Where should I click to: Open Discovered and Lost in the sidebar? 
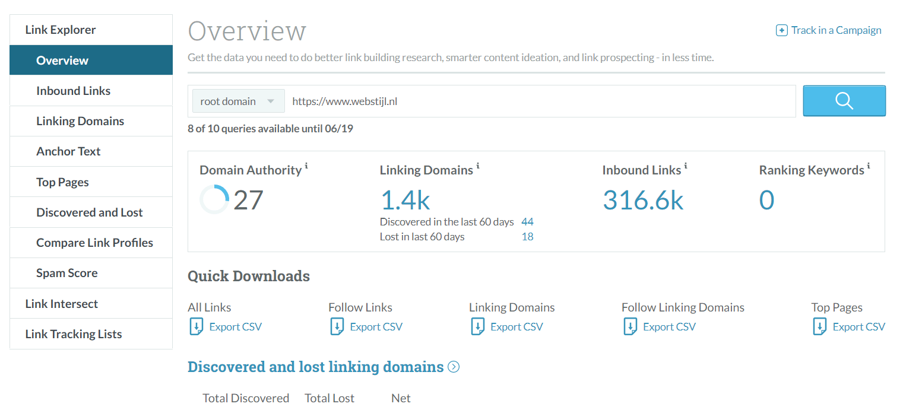click(x=91, y=212)
